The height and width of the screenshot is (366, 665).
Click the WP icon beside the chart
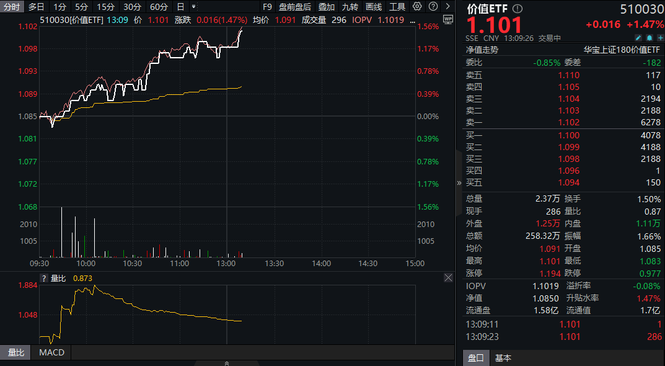pyautogui.click(x=448, y=20)
